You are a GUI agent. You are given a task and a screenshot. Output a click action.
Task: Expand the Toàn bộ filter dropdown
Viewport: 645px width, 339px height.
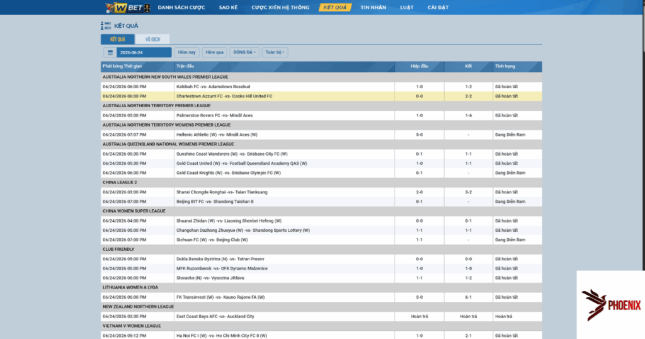point(275,53)
